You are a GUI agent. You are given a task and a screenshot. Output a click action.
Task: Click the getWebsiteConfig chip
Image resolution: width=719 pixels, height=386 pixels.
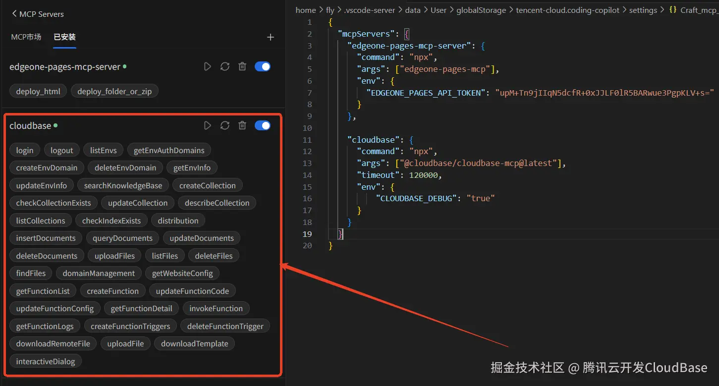(x=182, y=273)
